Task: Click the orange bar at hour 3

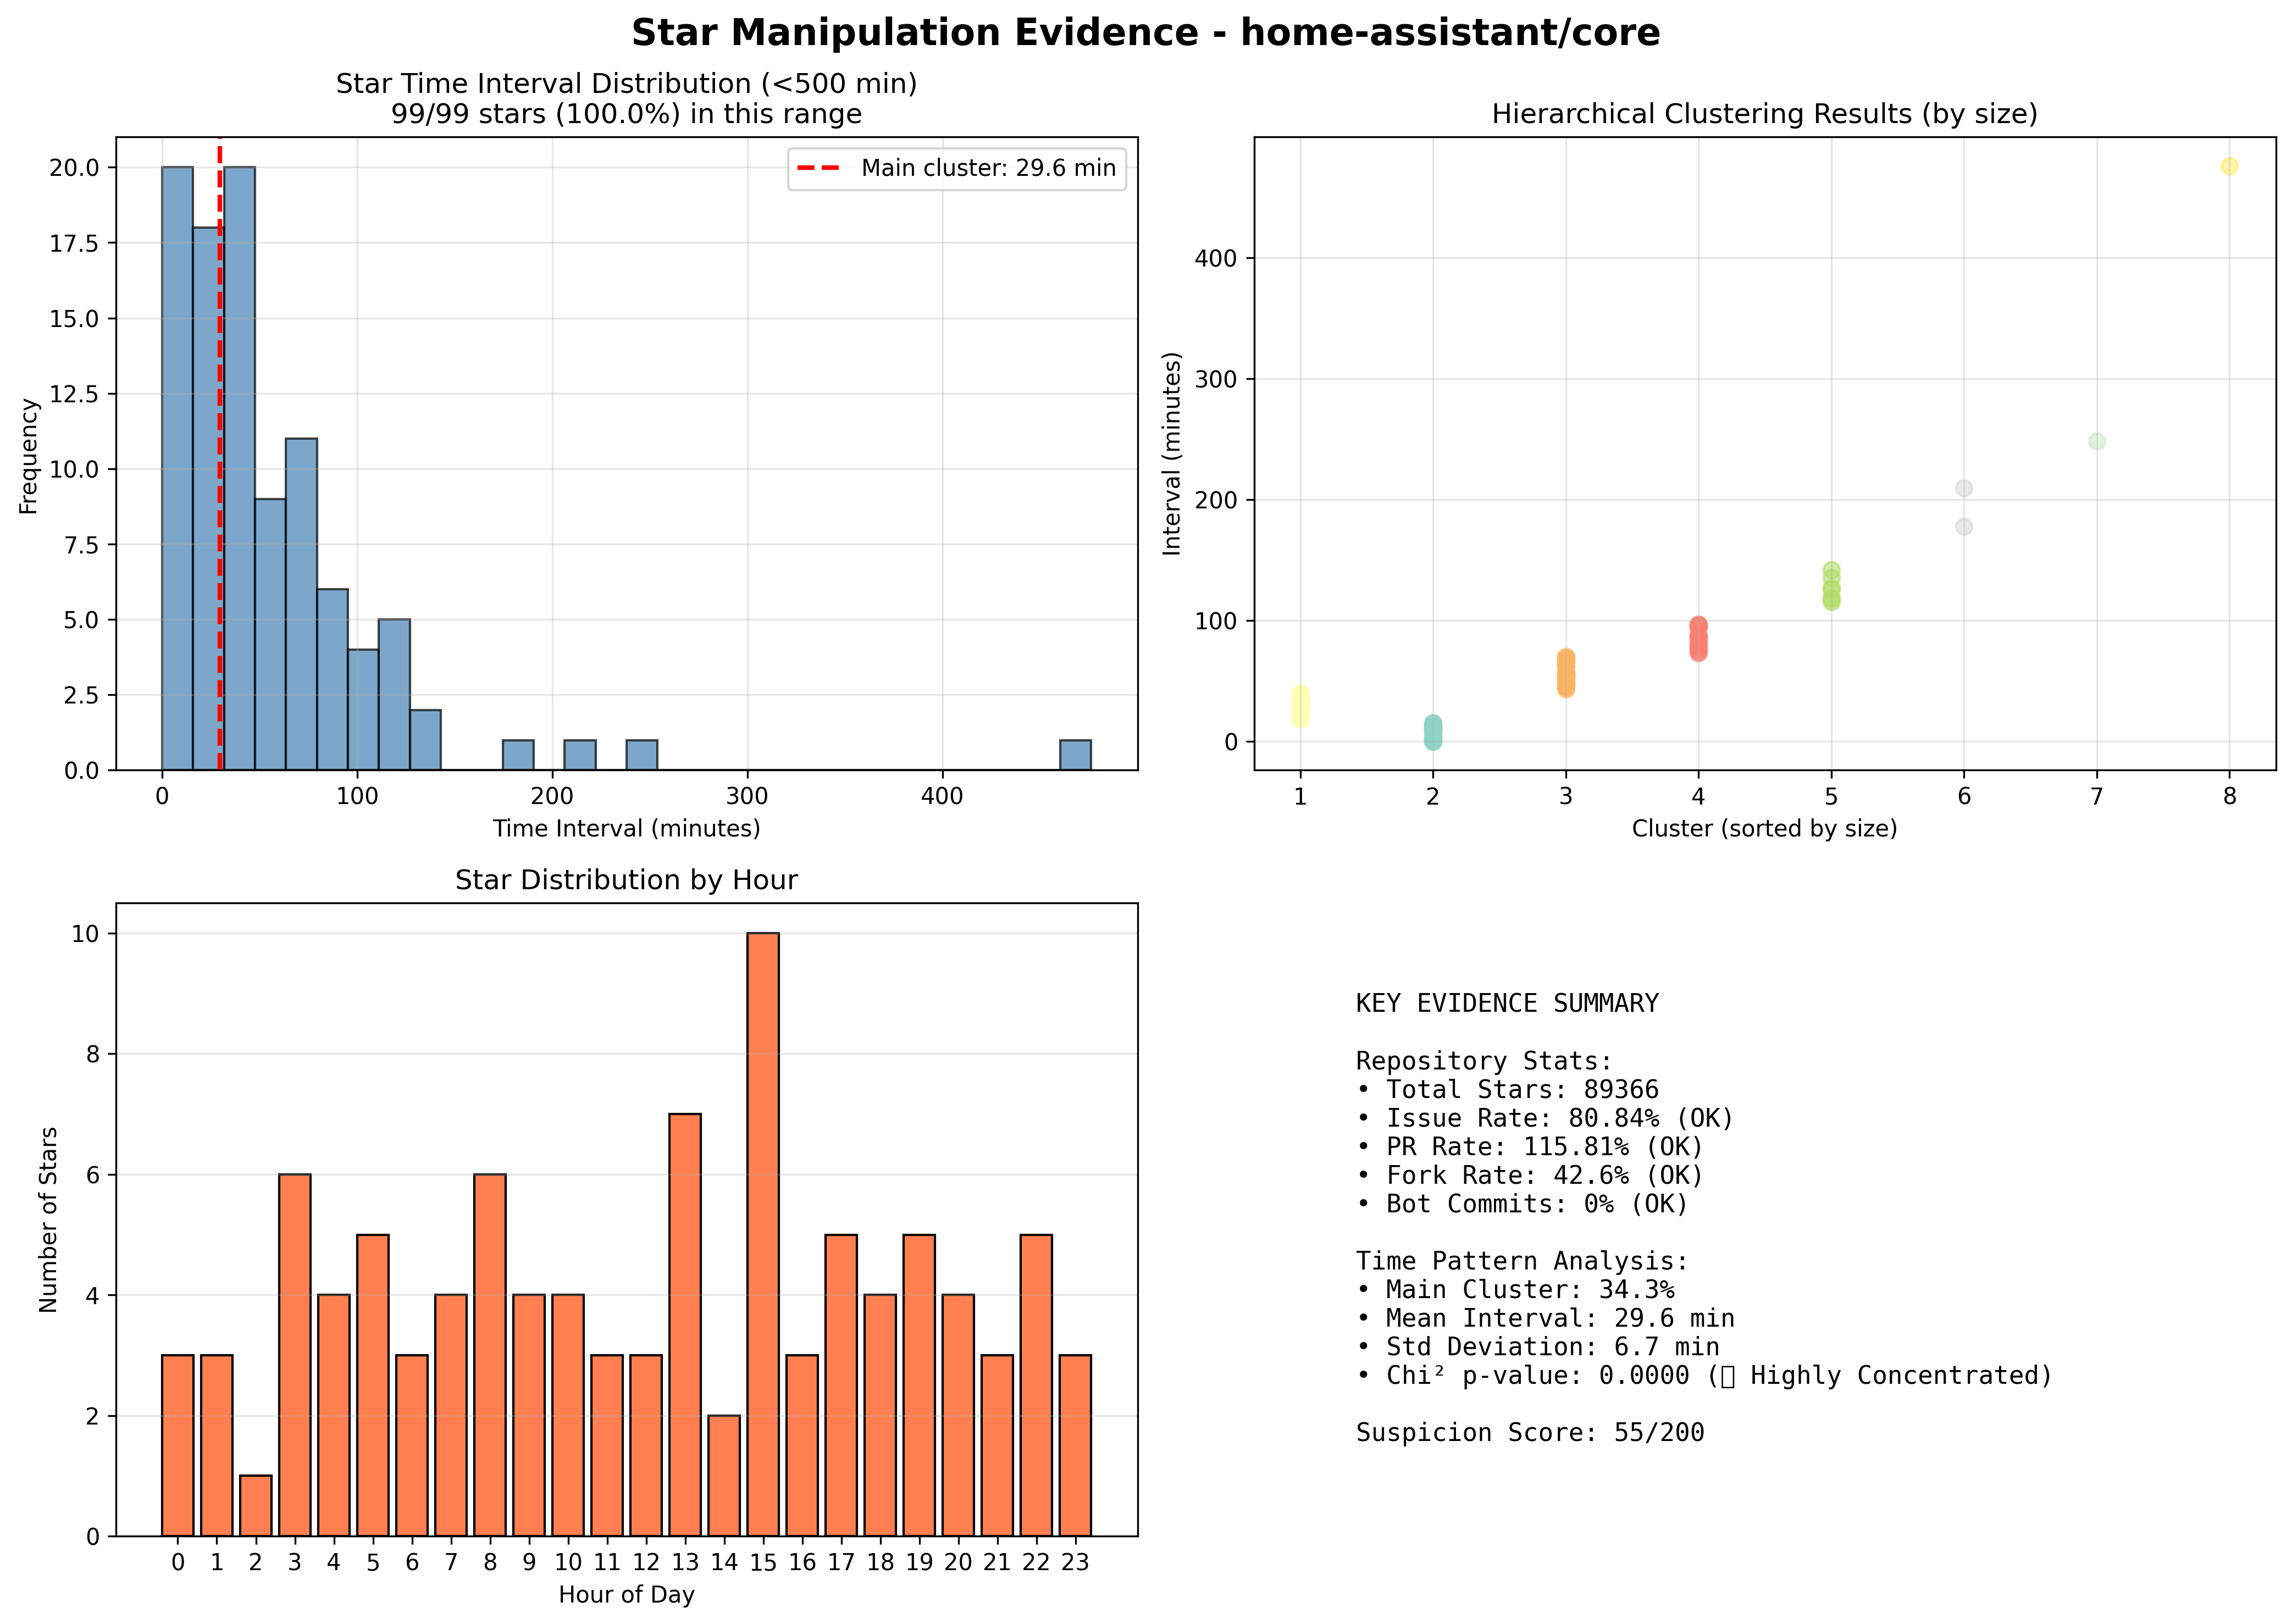Action: 295,1355
